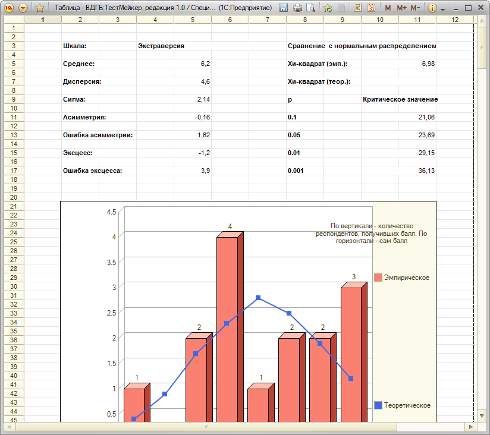
Task: Open the info help icon
Action: [x=432, y=8]
